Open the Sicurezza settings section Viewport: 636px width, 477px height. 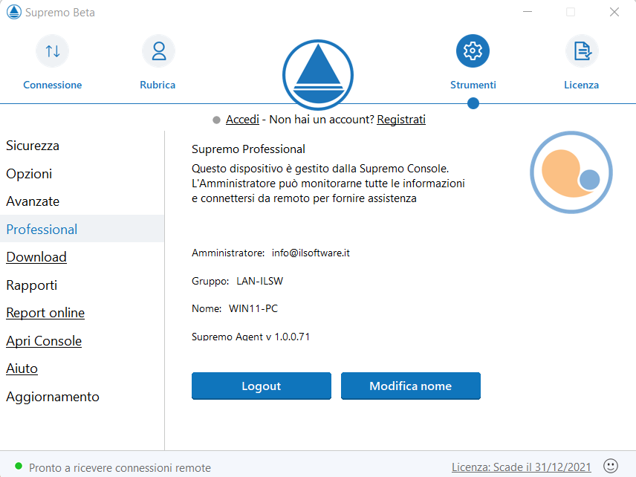pyautogui.click(x=33, y=146)
